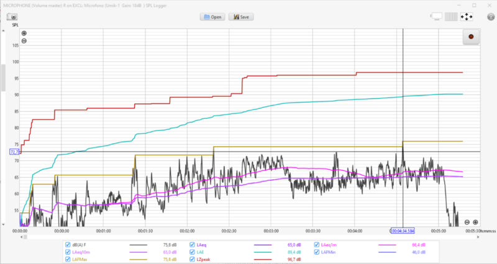Open a saved SPL log file
The width and height of the screenshot is (497, 264).
tap(212, 17)
